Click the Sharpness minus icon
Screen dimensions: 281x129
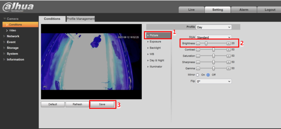point(198,62)
